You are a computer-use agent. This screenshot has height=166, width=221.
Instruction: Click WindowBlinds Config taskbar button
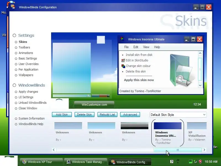(130, 162)
